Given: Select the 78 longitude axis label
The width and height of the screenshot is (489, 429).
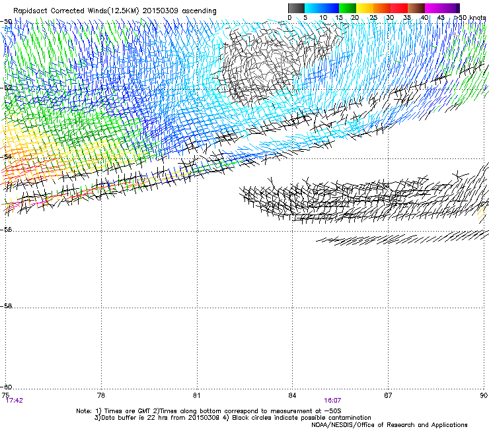Looking at the screenshot, I should (101, 395).
